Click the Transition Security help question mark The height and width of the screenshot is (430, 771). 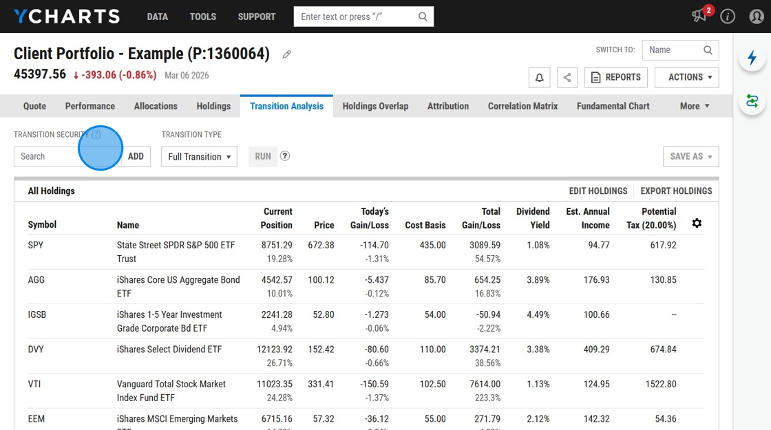pyautogui.click(x=96, y=134)
